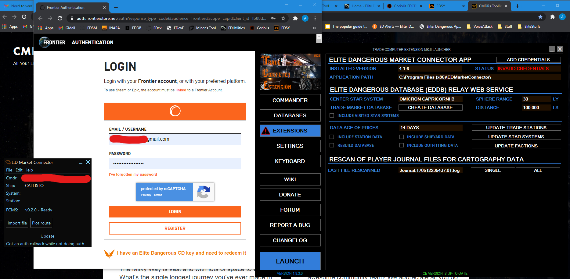Open the profile avatar in Frontier auth window
Screen dimensions: 570x279
click(x=305, y=18)
